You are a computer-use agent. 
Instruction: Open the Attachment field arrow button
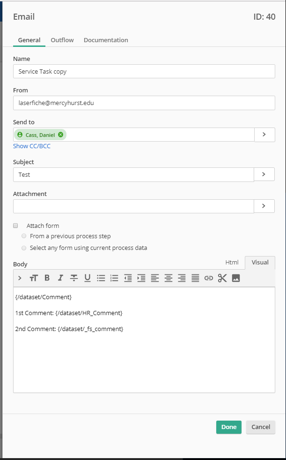[x=264, y=206]
